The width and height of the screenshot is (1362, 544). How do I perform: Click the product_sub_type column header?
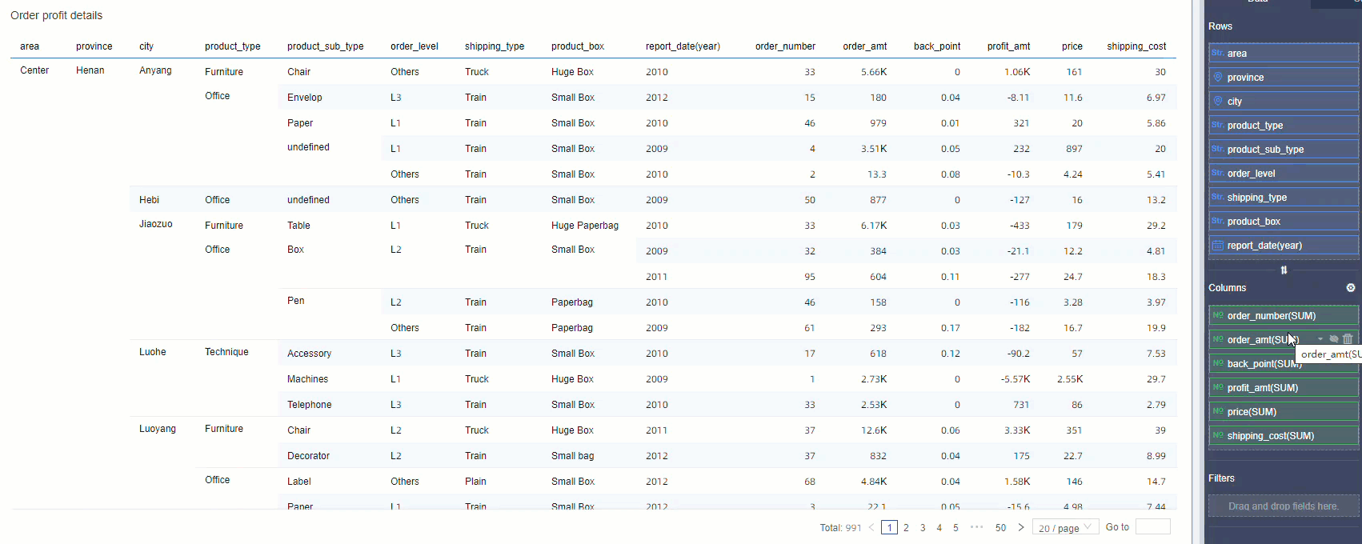326,46
